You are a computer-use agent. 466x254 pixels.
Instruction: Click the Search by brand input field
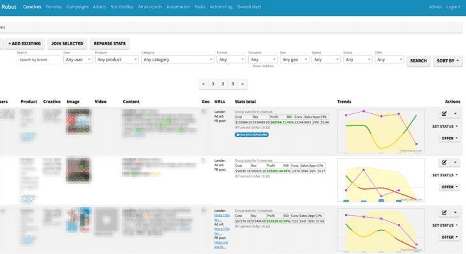point(39,60)
